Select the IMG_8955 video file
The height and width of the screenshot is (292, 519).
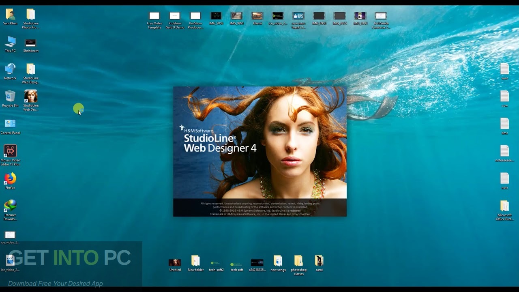pos(340,16)
